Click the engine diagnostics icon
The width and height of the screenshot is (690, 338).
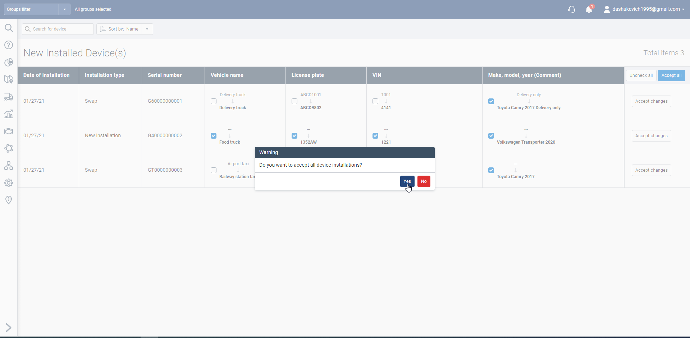[9, 131]
